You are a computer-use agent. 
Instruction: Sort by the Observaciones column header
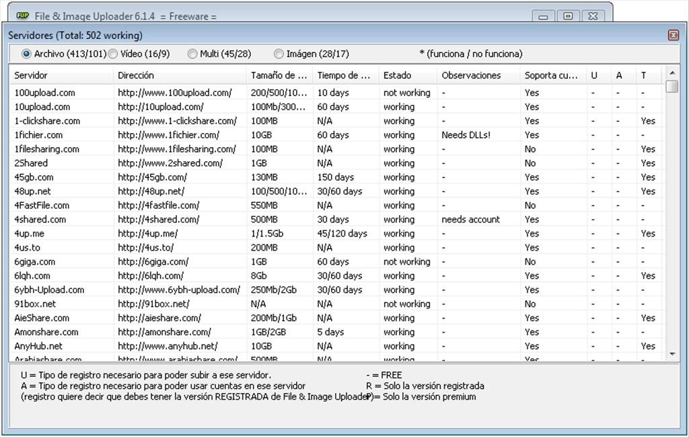479,75
